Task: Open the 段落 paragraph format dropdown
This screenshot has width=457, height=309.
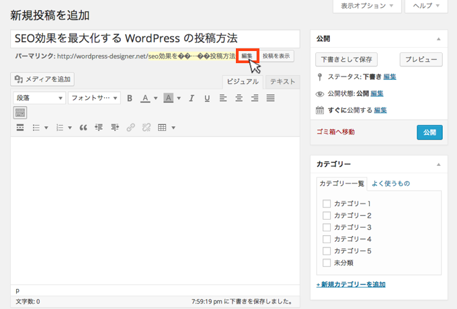Action: (x=39, y=98)
